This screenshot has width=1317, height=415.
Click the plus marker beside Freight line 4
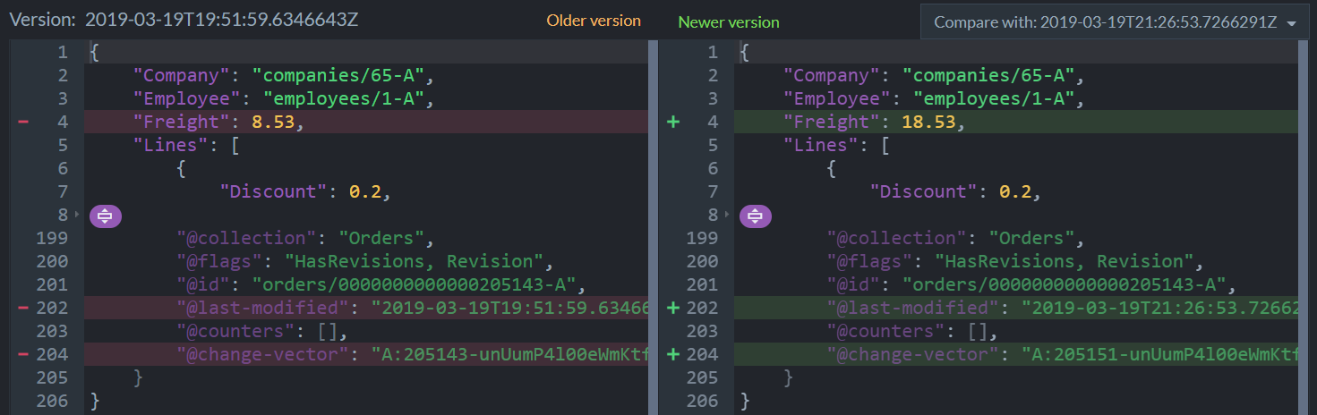tap(673, 123)
